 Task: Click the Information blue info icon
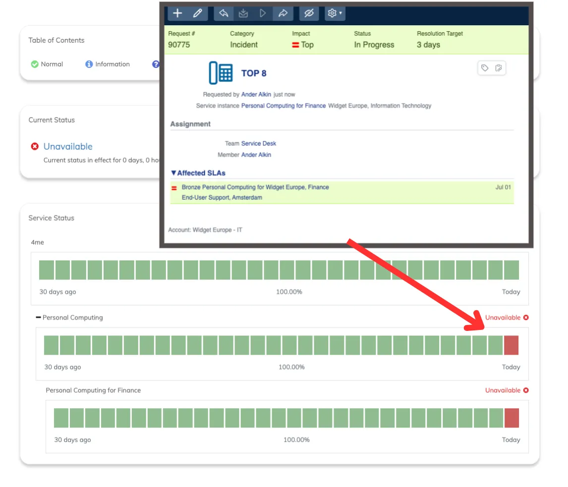click(x=89, y=64)
